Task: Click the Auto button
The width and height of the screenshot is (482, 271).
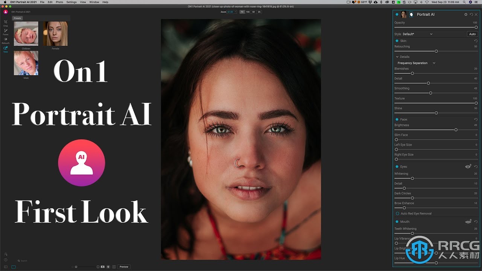Action: (x=472, y=34)
